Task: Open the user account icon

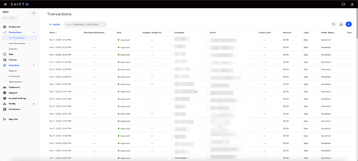Action: [352, 4]
